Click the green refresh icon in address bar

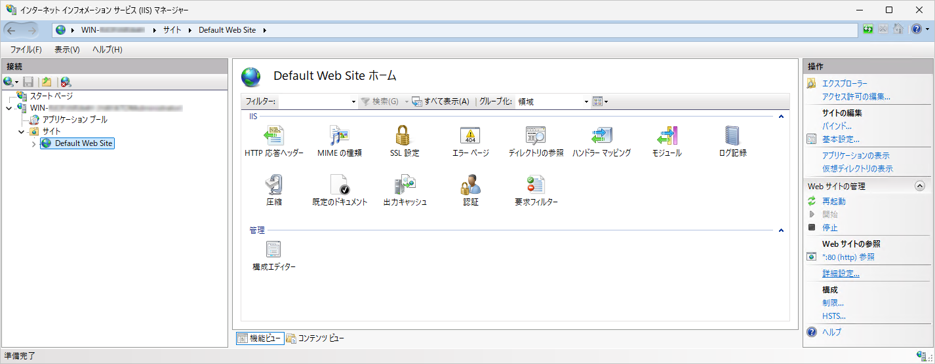click(x=868, y=29)
